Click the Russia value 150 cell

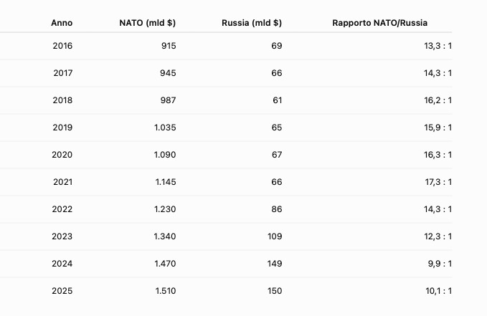[x=275, y=291]
